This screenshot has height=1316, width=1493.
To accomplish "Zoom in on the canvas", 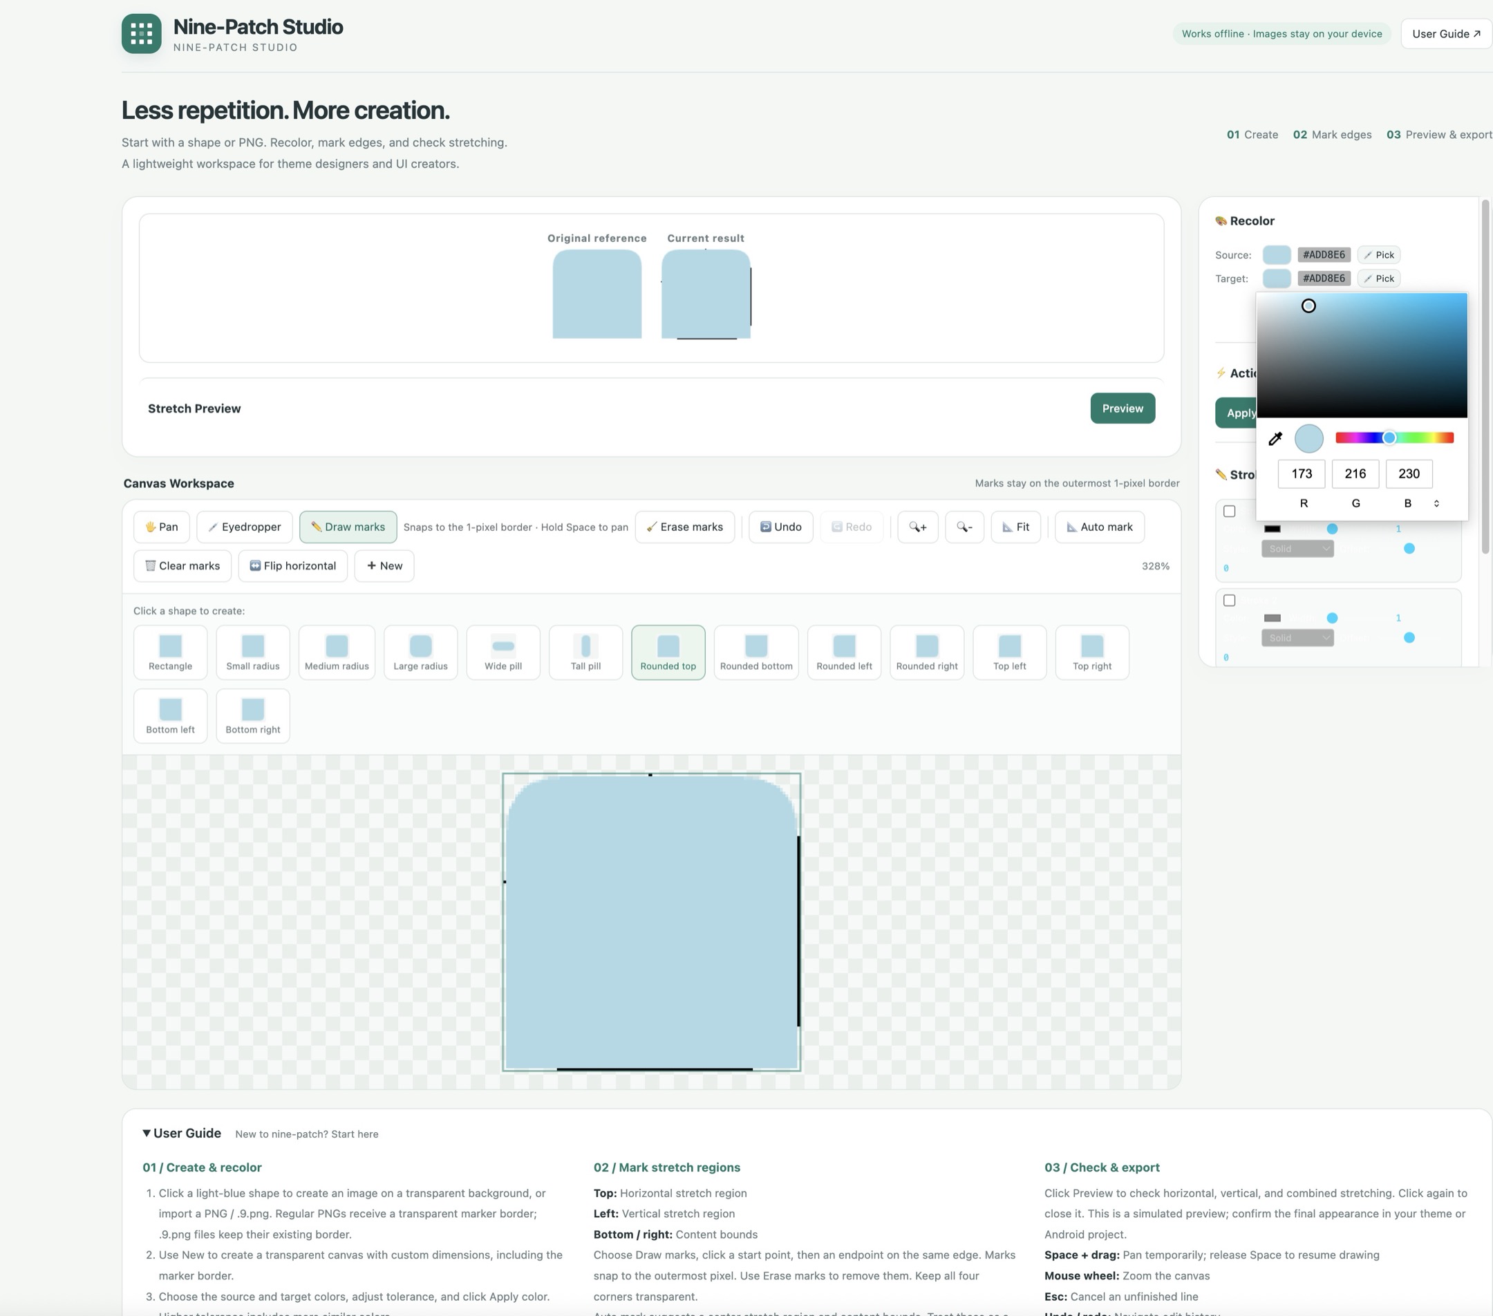I will point(917,527).
